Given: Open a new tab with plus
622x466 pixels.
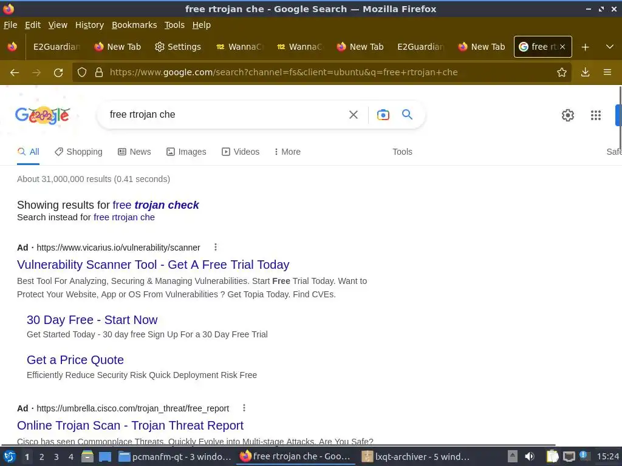Looking at the screenshot, I should [585, 47].
